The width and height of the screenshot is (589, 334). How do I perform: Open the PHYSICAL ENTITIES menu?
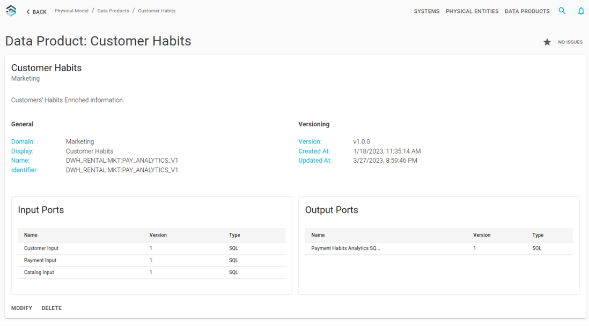click(x=472, y=11)
